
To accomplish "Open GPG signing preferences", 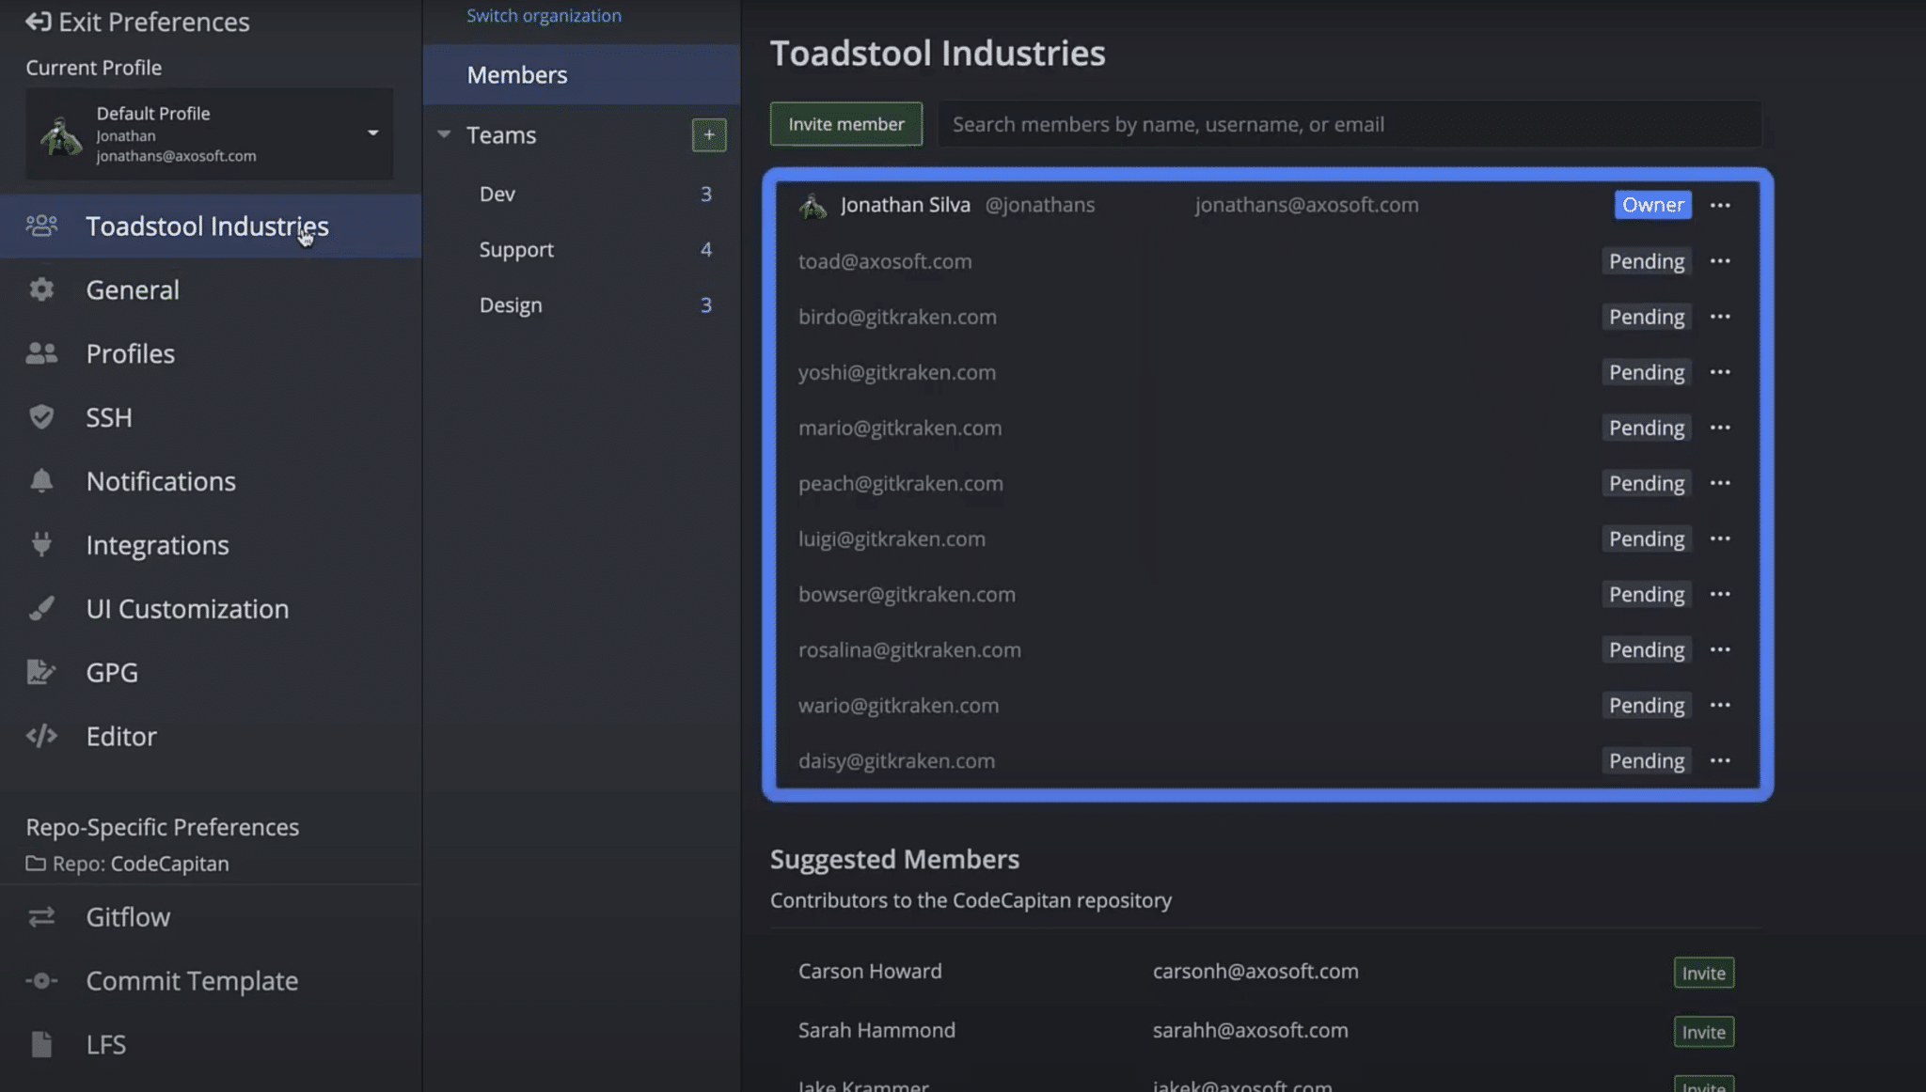I will pyautogui.click(x=40, y=672).
